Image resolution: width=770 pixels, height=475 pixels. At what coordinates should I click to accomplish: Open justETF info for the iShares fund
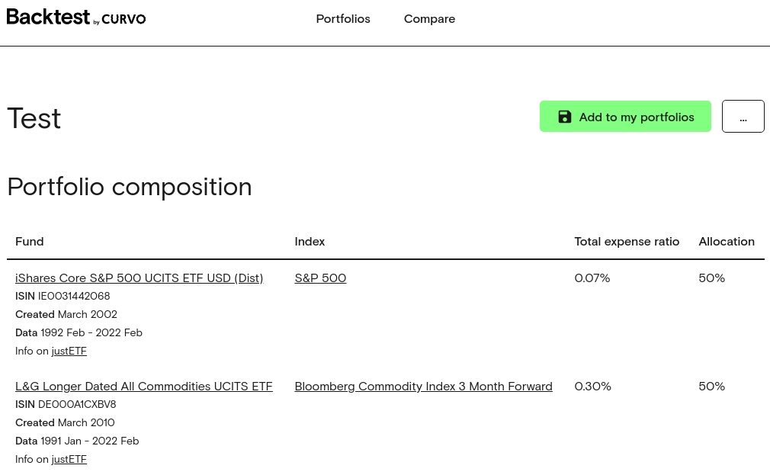coord(69,351)
